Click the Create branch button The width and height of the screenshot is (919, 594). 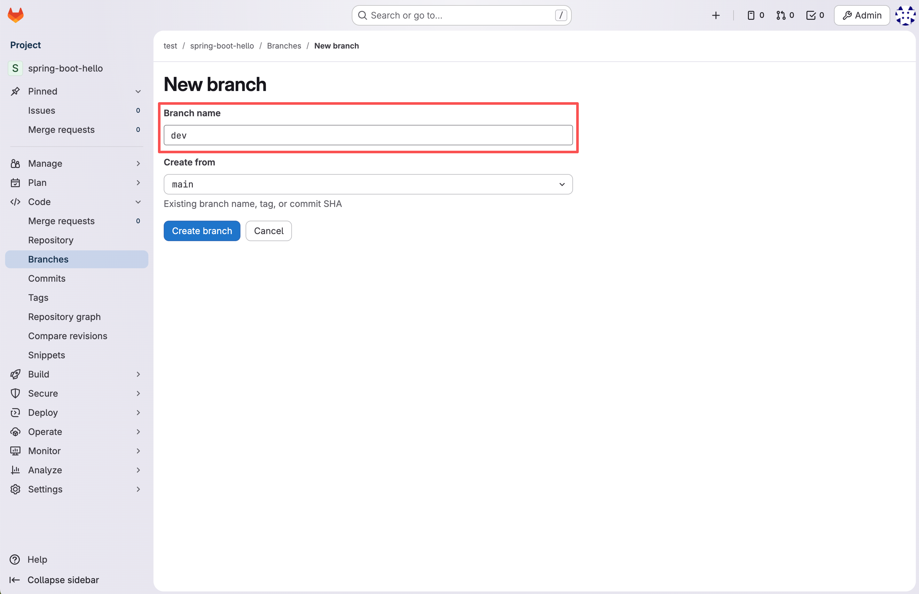pyautogui.click(x=201, y=231)
